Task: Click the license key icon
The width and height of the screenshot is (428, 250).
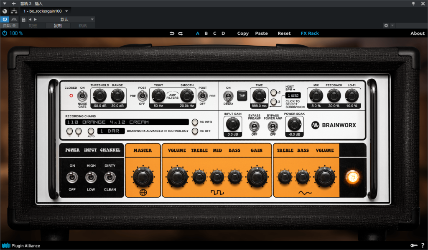Action: pos(414,245)
